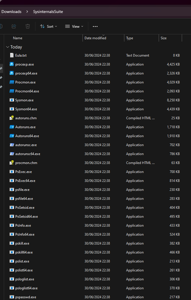Click the procexp.exe application icon
The image size is (191, 300).
pos(12,64)
